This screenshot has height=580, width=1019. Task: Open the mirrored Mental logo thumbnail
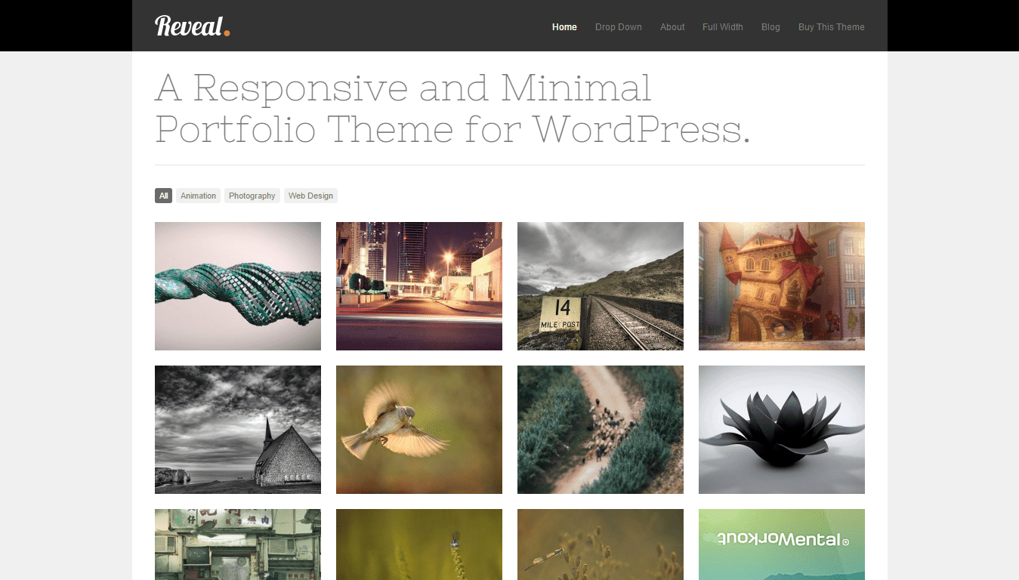[x=782, y=545]
